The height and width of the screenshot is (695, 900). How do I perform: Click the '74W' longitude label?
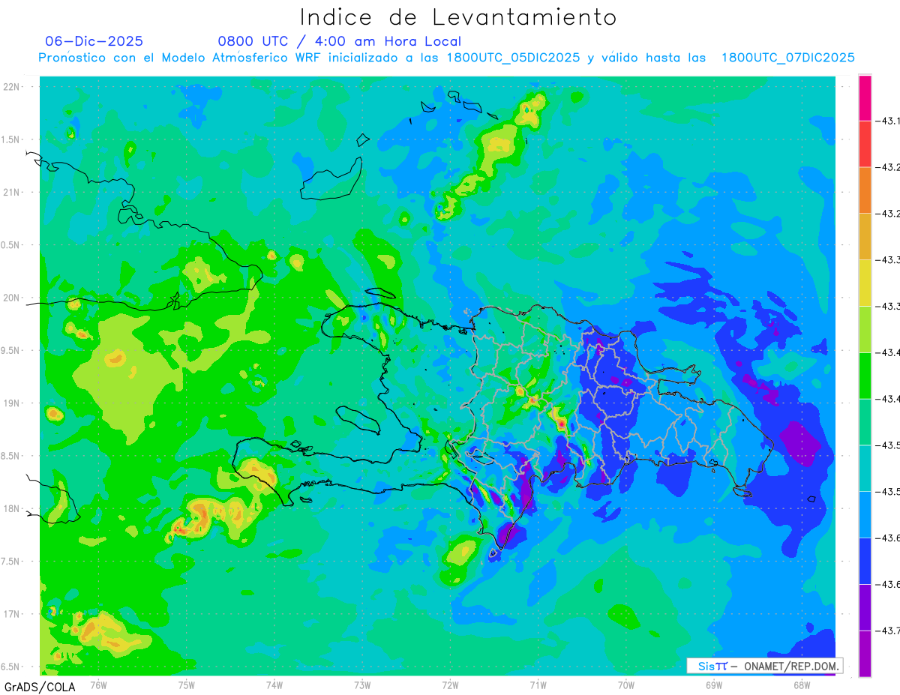click(274, 685)
